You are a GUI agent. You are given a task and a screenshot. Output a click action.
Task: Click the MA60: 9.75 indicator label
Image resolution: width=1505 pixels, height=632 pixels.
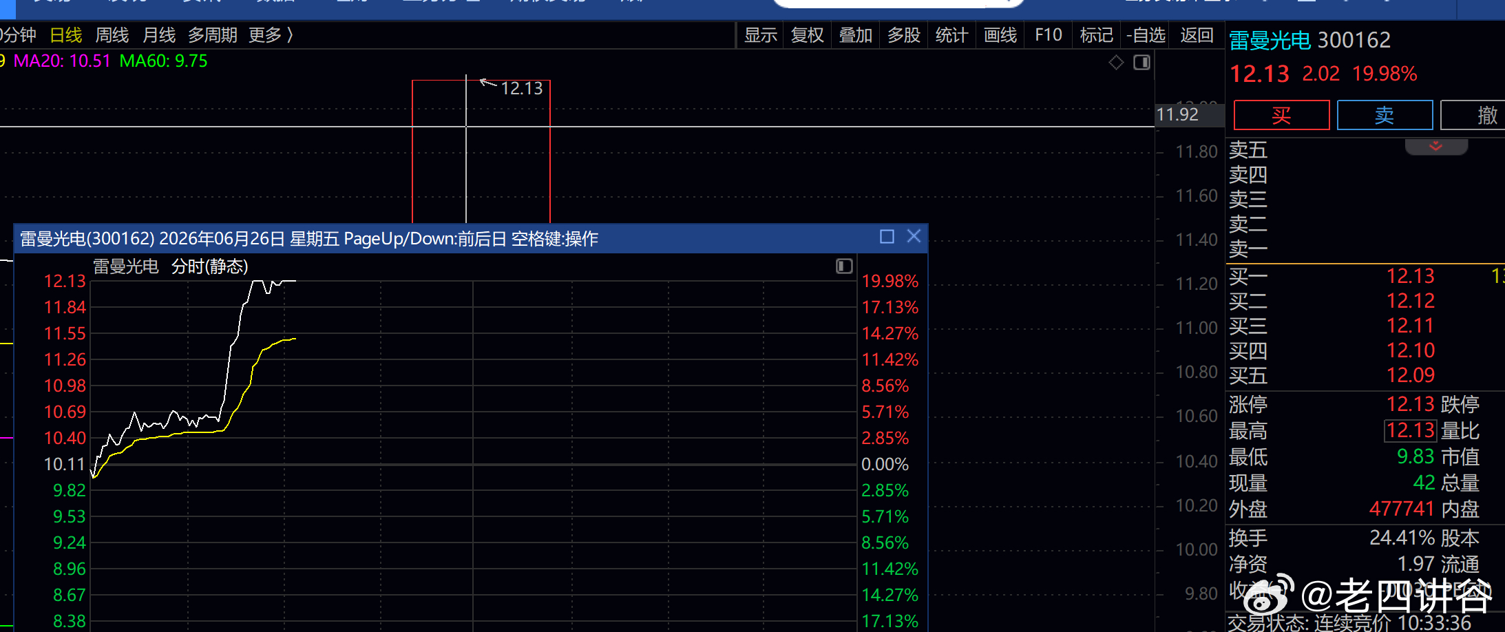coord(164,61)
